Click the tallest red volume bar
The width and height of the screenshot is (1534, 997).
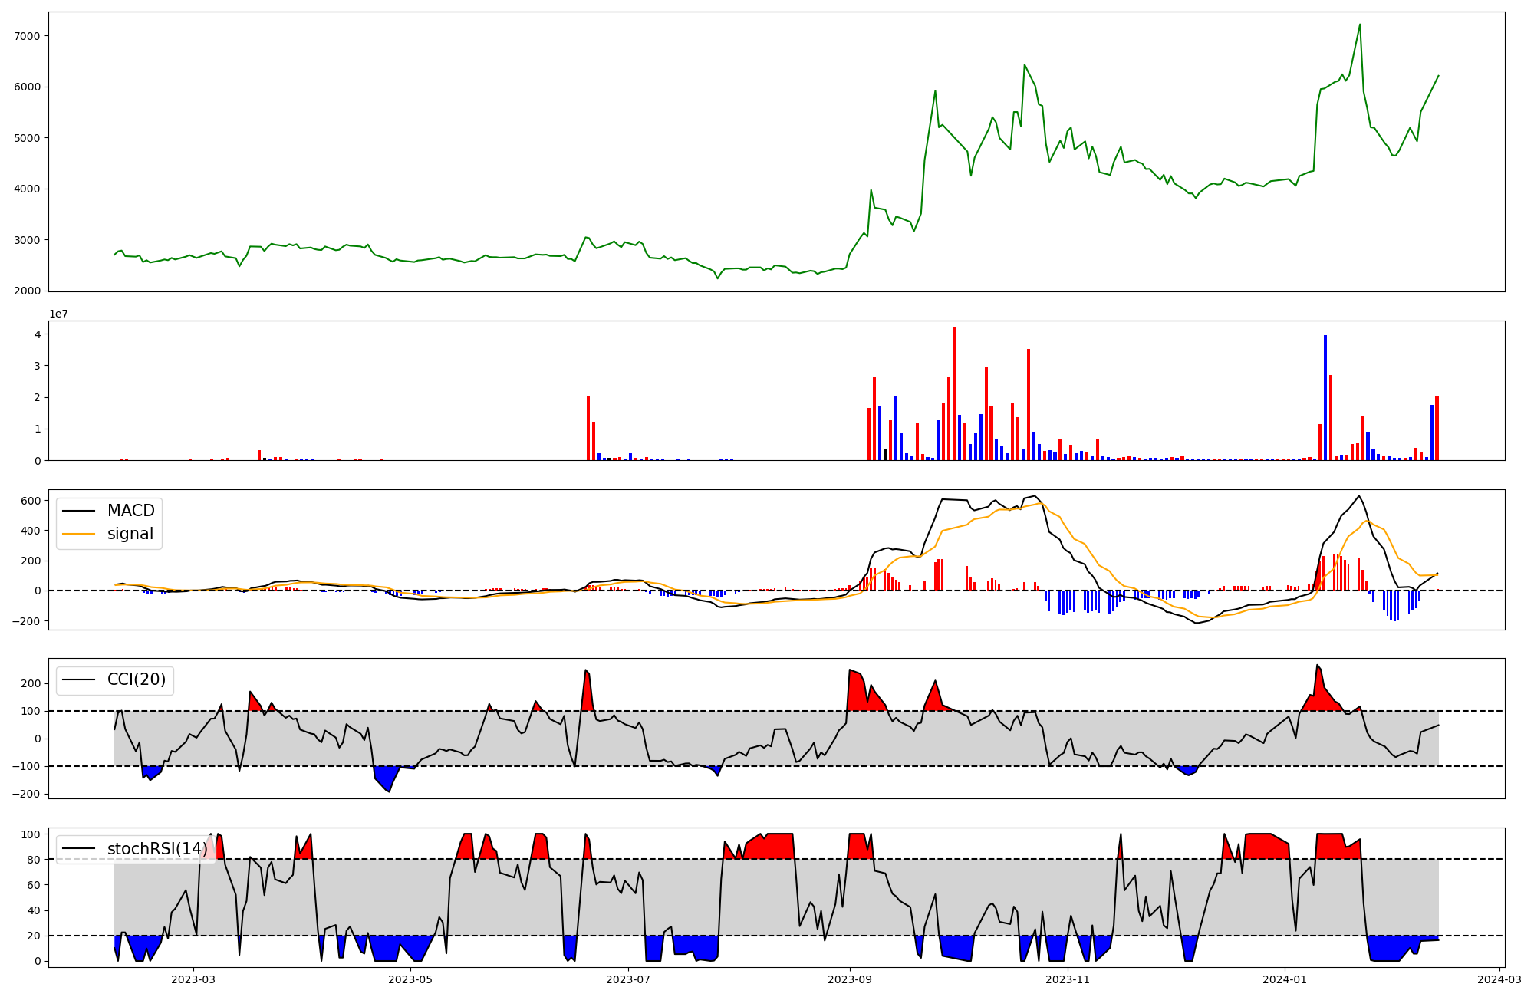tap(953, 393)
